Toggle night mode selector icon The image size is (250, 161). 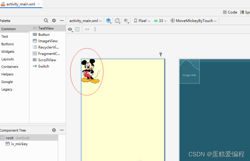[x=126, y=21]
